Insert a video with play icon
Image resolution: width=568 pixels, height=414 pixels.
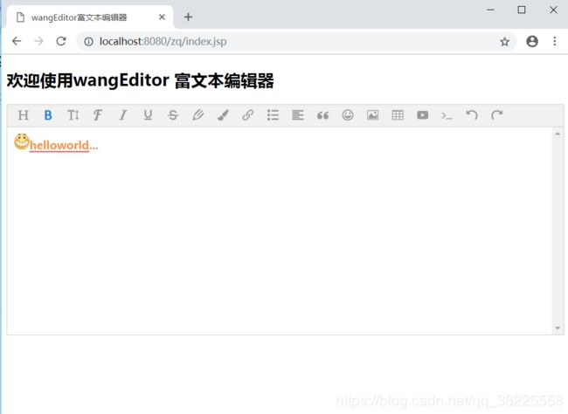[423, 115]
